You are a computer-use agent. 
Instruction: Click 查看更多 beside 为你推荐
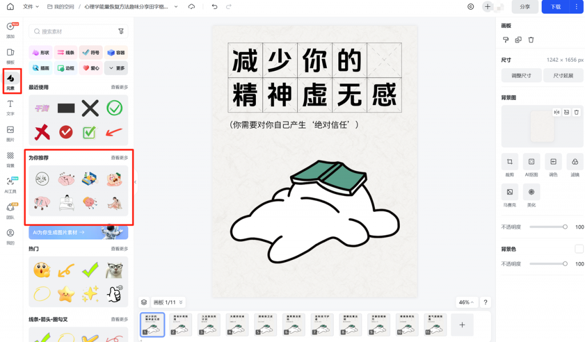coord(119,158)
